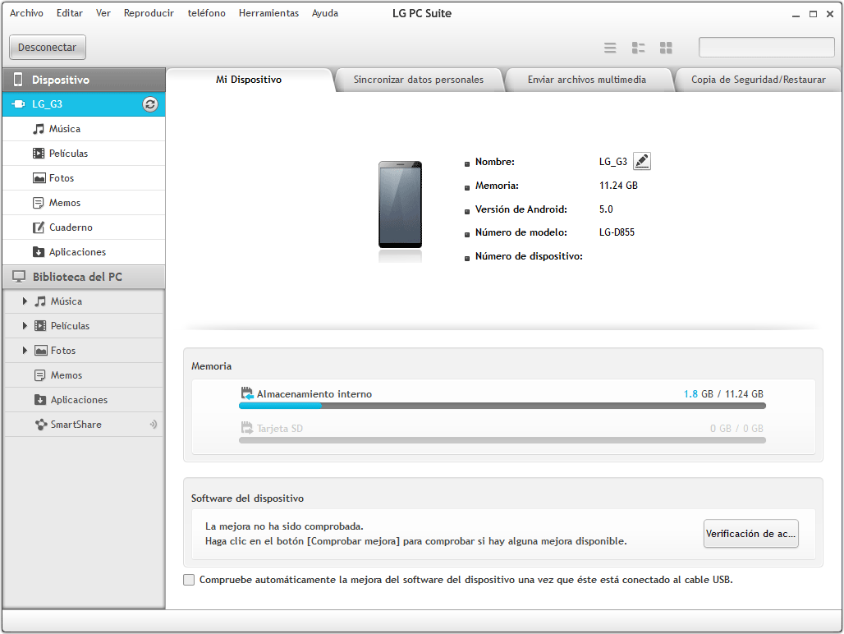Open the Editar menu

point(70,13)
